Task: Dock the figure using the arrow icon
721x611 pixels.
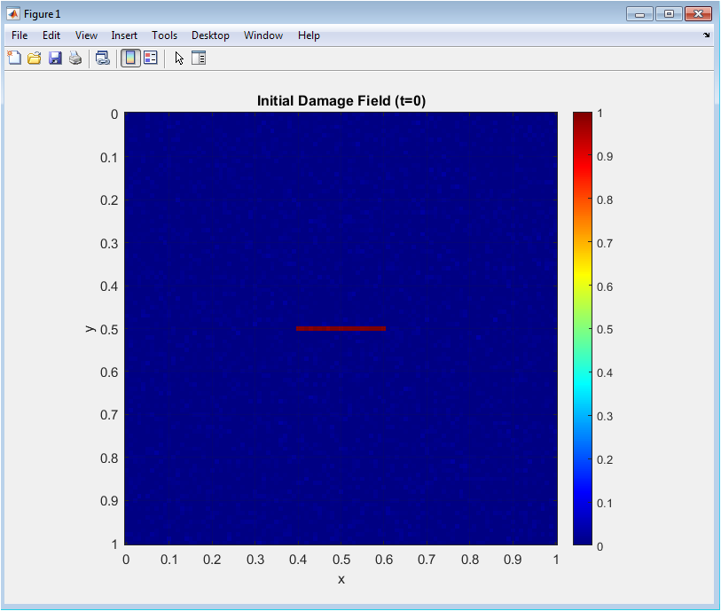Action: point(707,35)
